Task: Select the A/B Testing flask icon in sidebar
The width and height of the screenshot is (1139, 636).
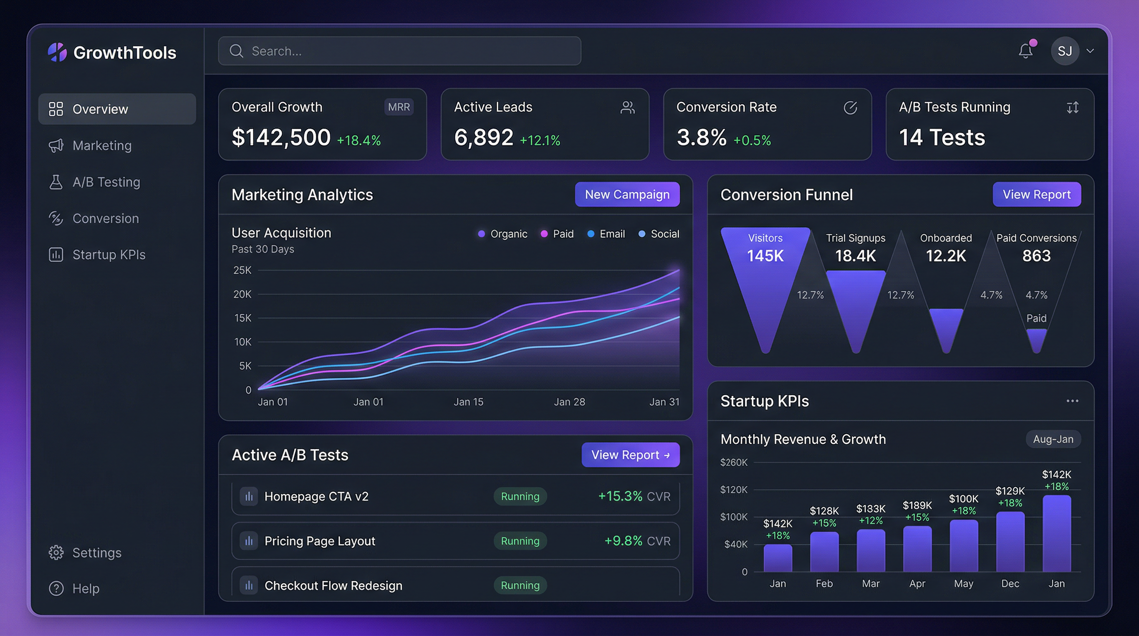Action: point(57,182)
